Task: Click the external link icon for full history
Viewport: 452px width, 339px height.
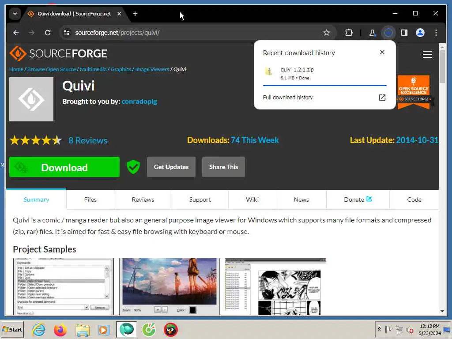Action: pos(382,98)
